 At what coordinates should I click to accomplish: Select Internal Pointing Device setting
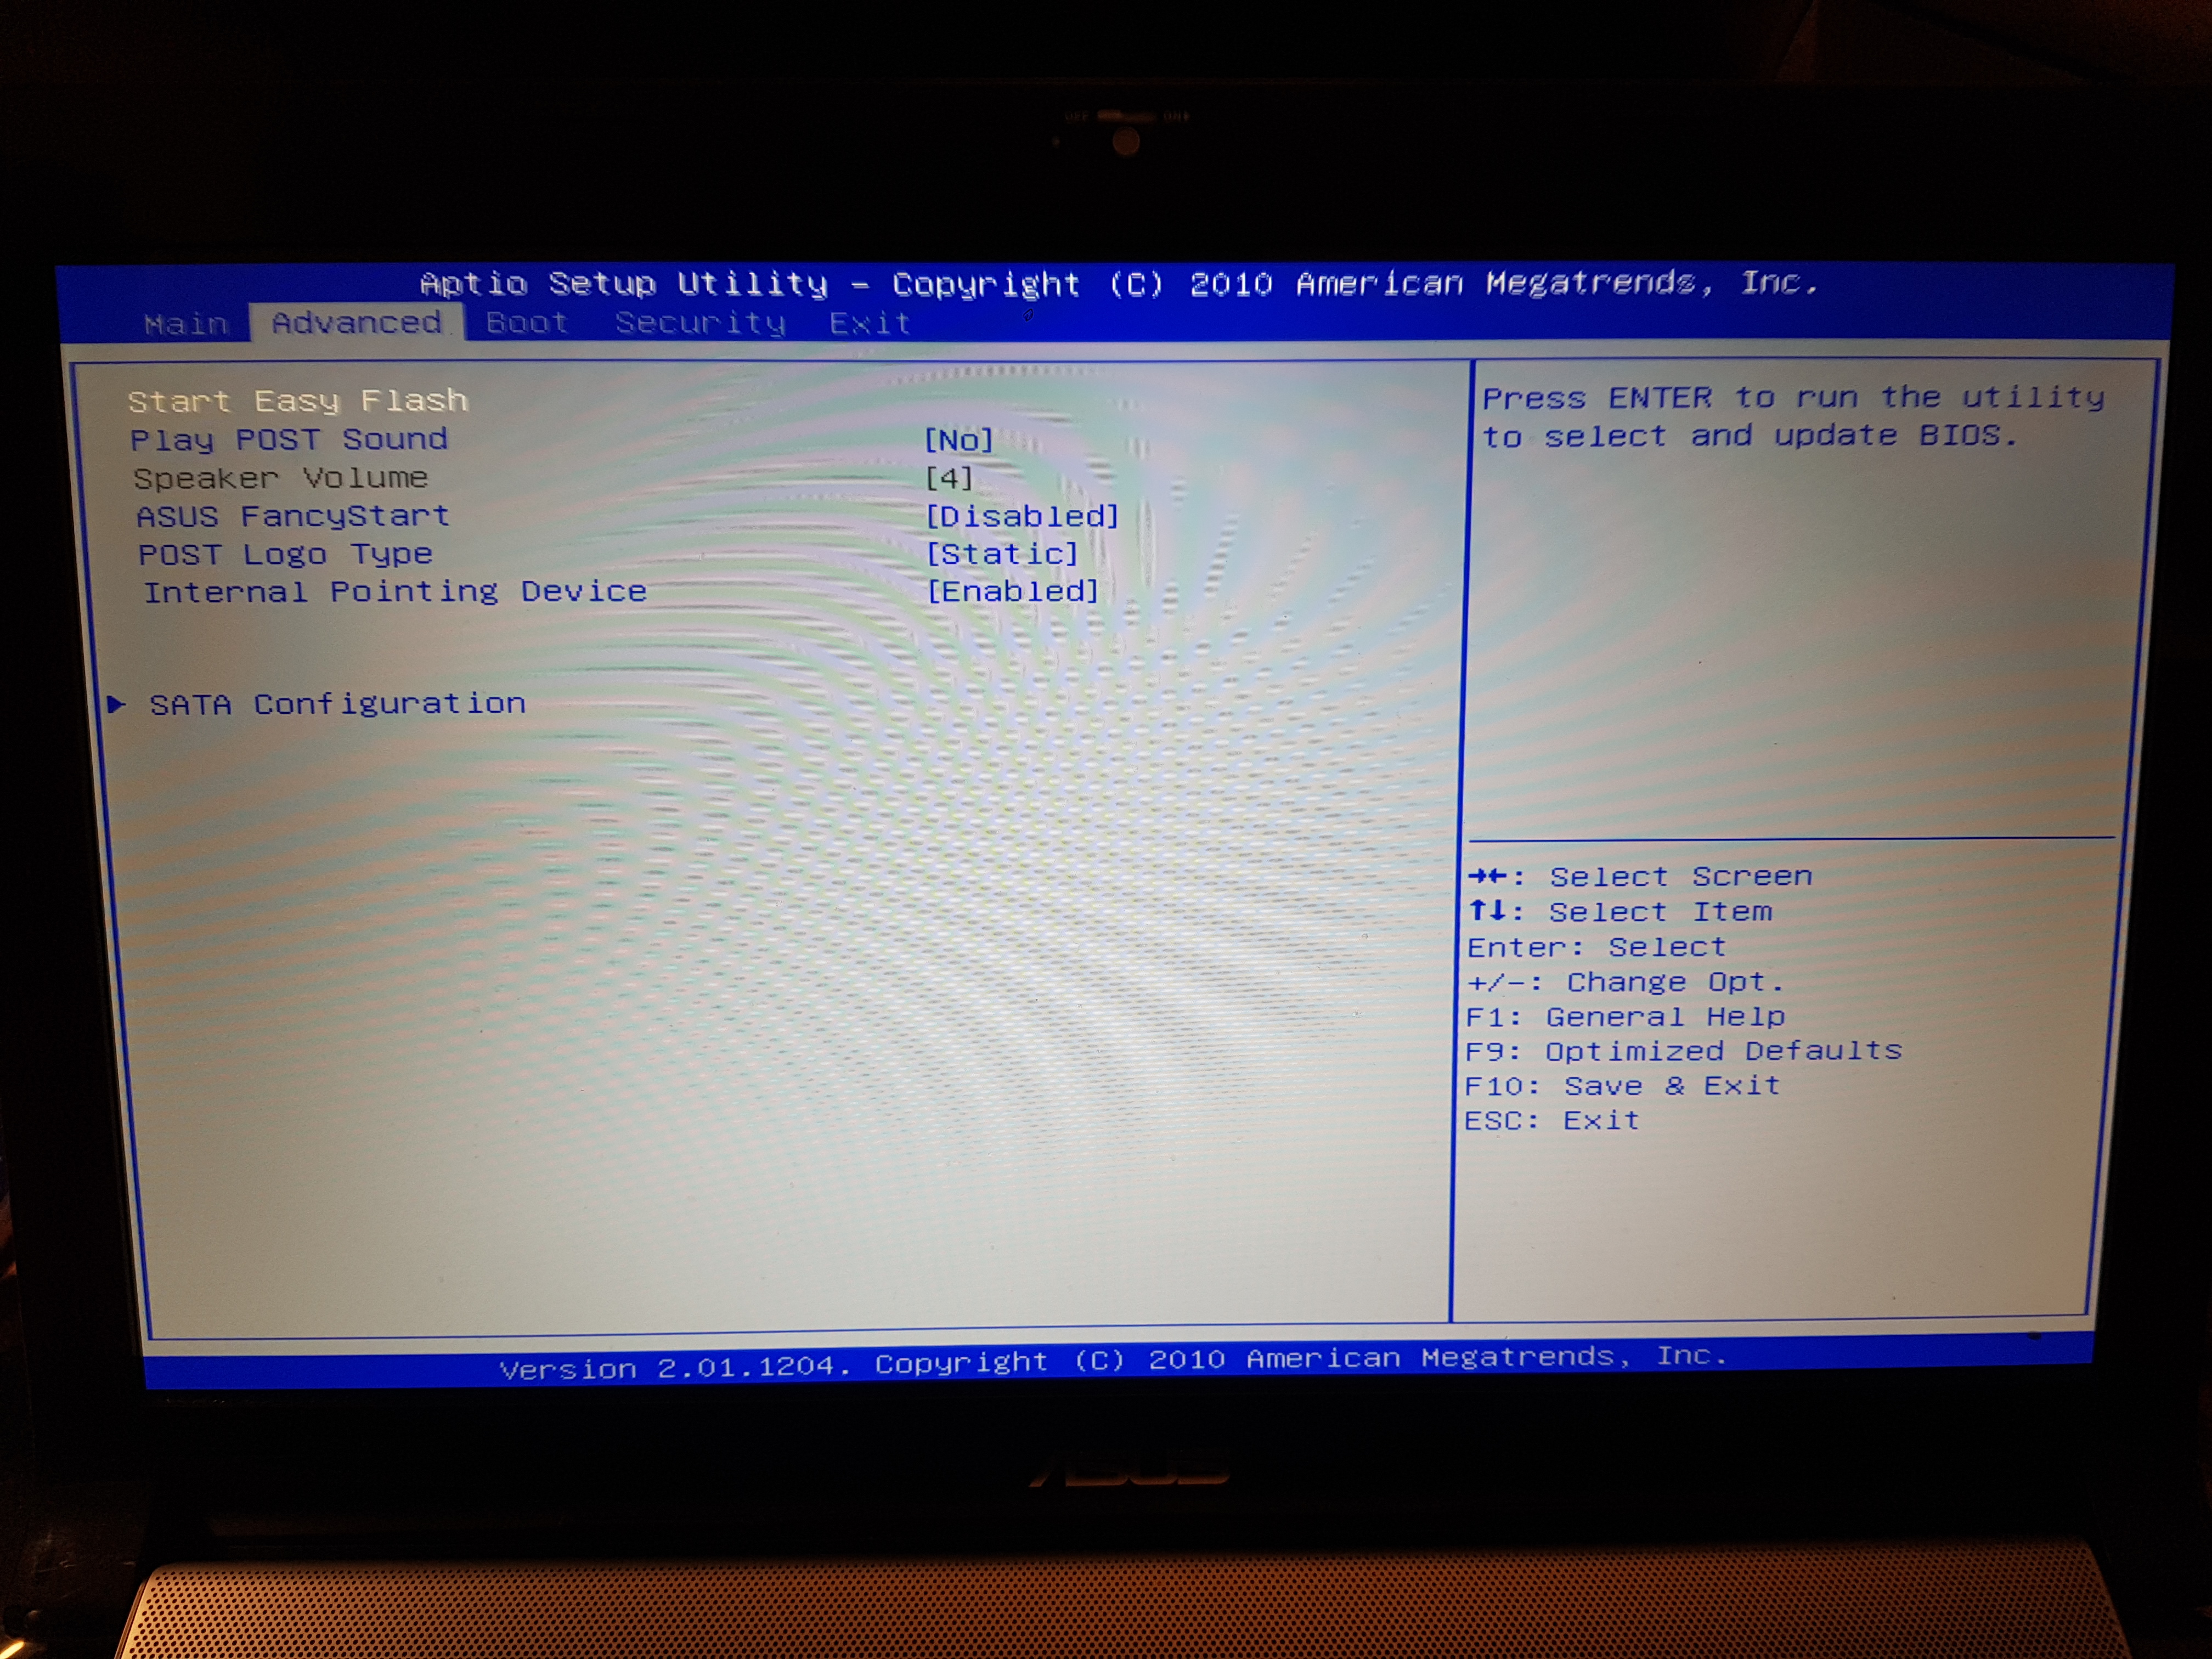pyautogui.click(x=395, y=592)
